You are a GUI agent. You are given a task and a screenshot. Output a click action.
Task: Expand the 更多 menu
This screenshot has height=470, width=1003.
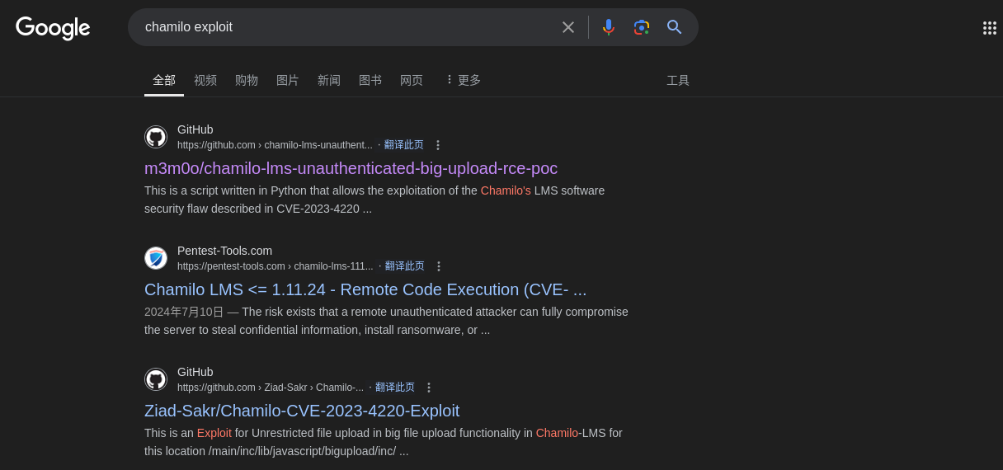tap(463, 81)
